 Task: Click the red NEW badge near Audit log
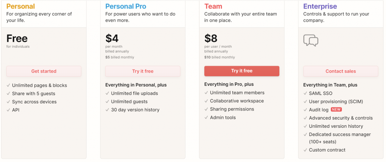pos(336,109)
